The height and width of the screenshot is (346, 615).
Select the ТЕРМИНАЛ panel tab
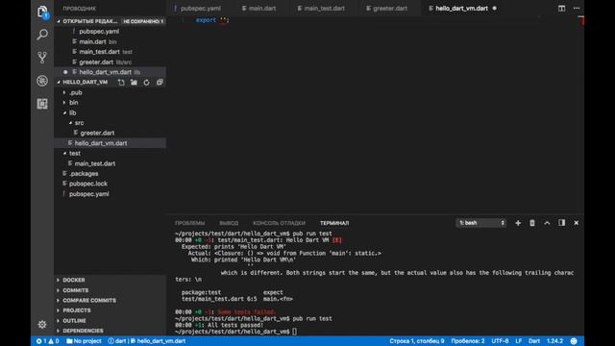pyautogui.click(x=334, y=223)
